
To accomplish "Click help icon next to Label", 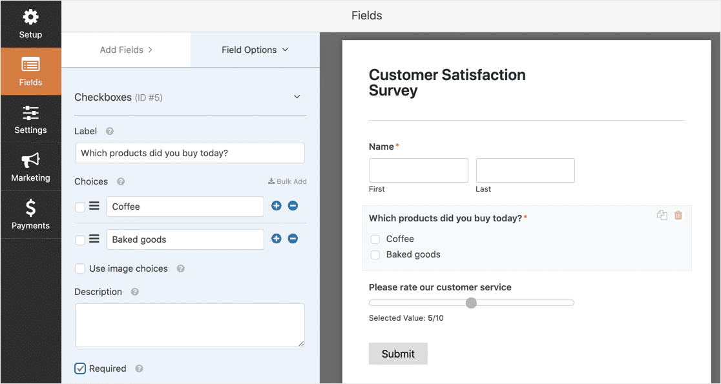I will [110, 131].
